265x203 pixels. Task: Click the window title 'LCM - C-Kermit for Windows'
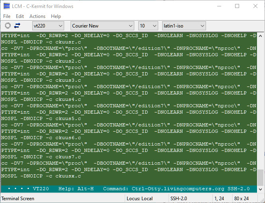point(43,6)
